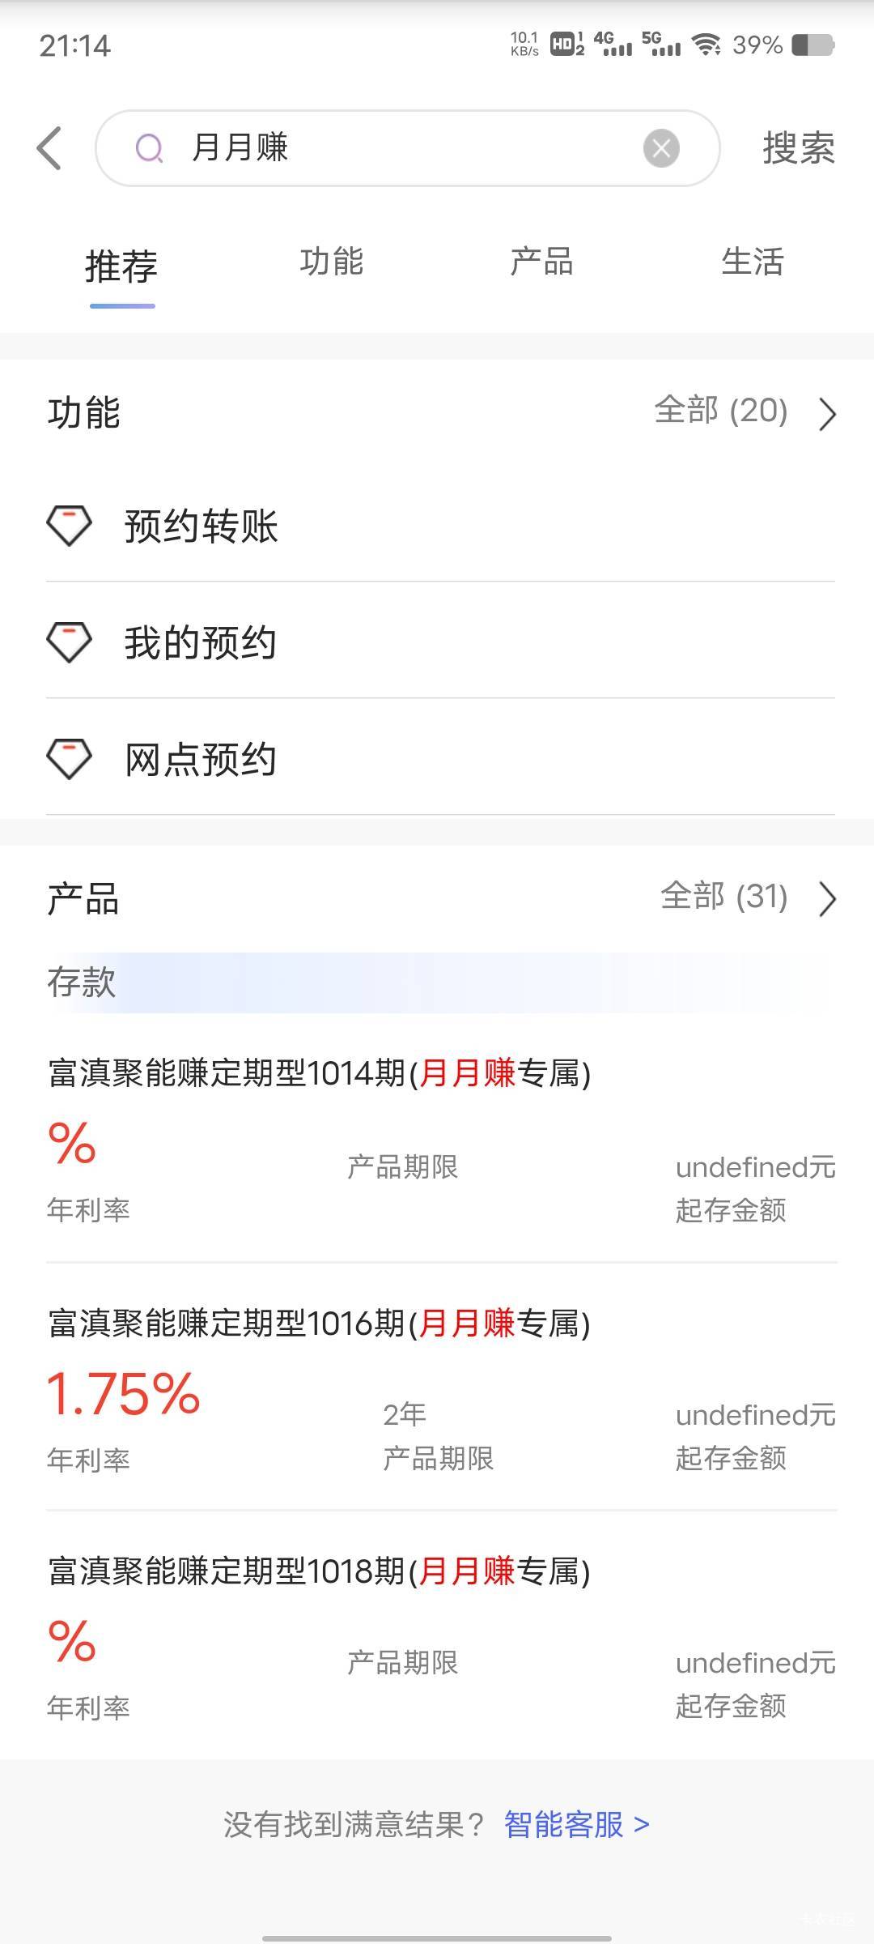The height and width of the screenshot is (1944, 874).
Task: Clear the search text with X icon
Action: [x=661, y=148]
